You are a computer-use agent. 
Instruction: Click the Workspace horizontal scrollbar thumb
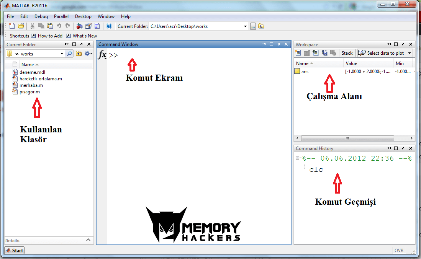click(x=348, y=138)
